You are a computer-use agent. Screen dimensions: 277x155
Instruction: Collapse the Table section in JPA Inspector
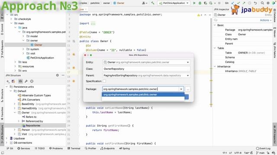pyautogui.click(x=215, y=48)
